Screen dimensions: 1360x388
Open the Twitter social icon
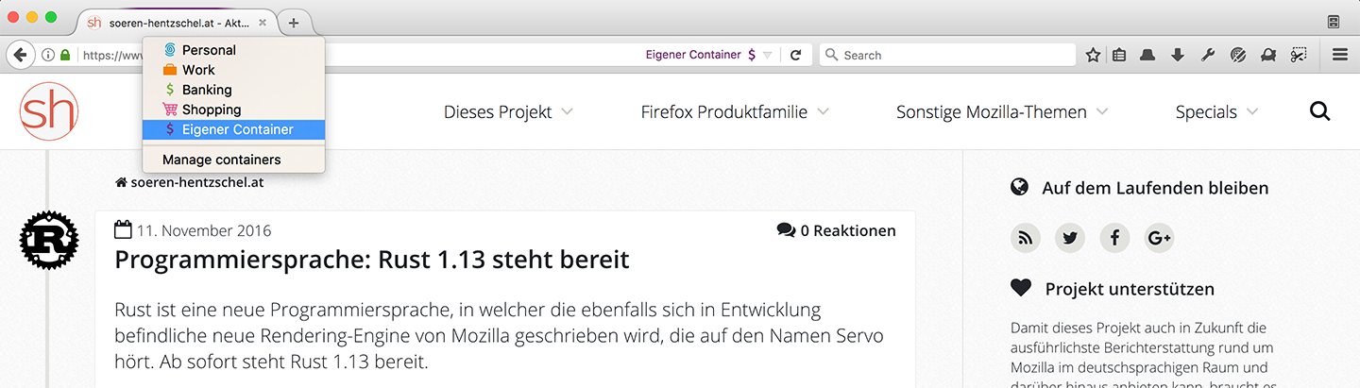[1069, 238]
